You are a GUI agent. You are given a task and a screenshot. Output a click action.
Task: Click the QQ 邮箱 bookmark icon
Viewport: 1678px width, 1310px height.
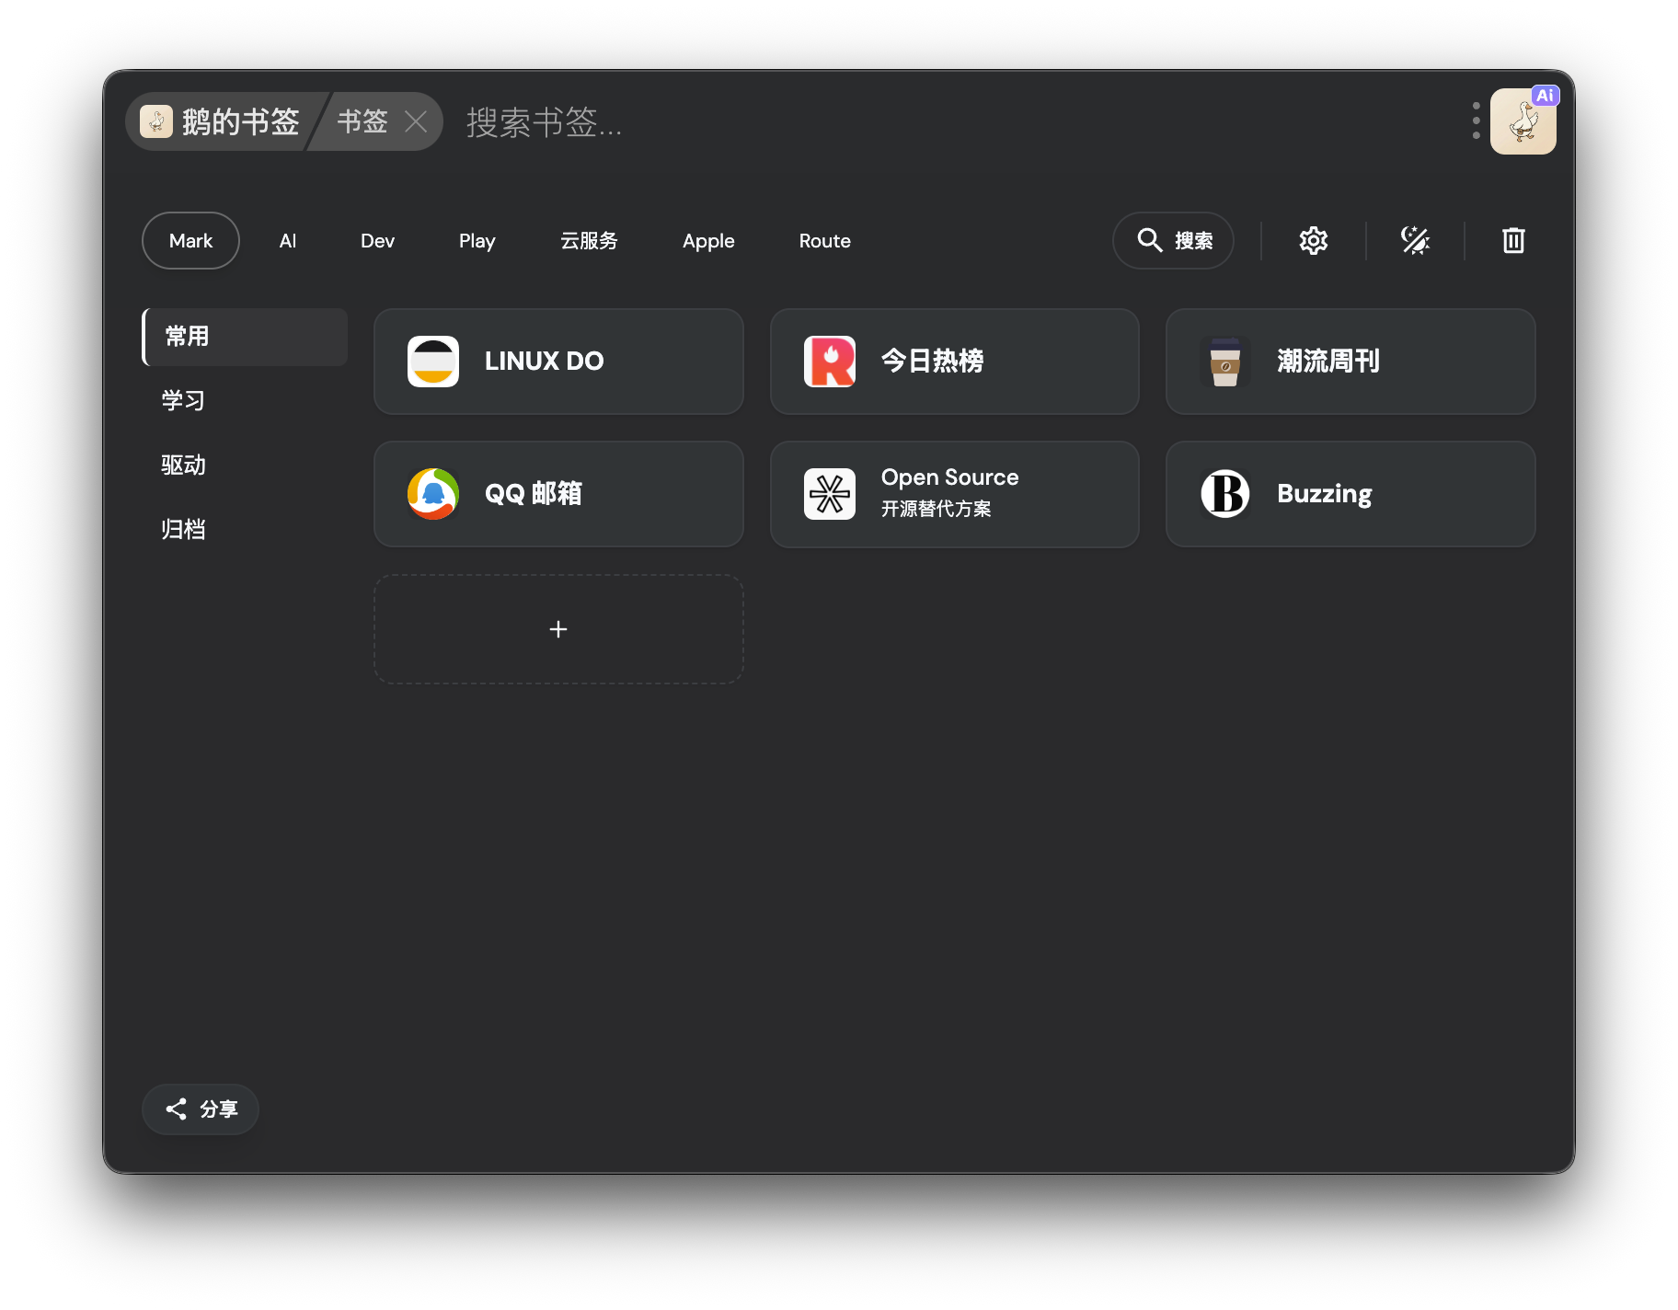(x=433, y=494)
